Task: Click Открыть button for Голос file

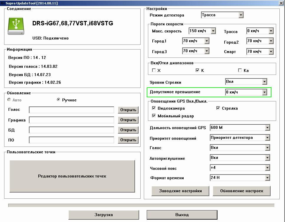Action: 128,110
